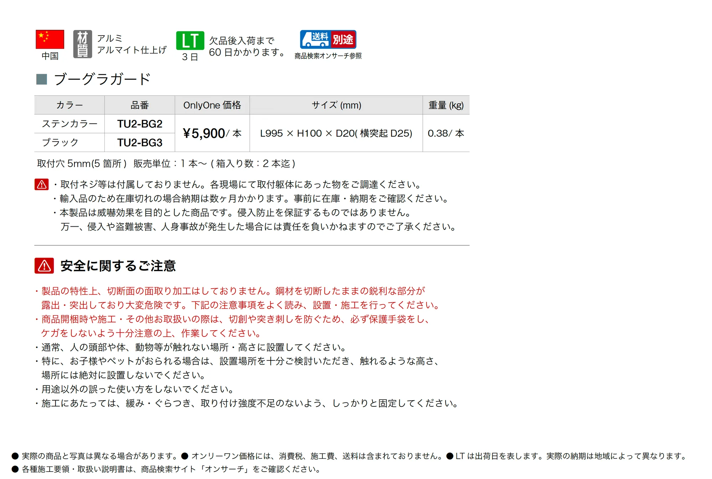Click footer note オンリーワン価格には、消費税
This screenshot has height=479, width=712.
click(312, 456)
